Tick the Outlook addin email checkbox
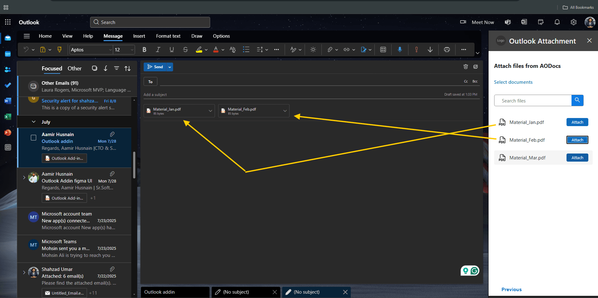This screenshot has width=598, height=298. point(33,138)
